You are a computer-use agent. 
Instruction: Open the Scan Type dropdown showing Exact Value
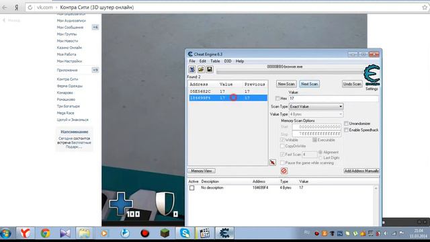pos(316,106)
